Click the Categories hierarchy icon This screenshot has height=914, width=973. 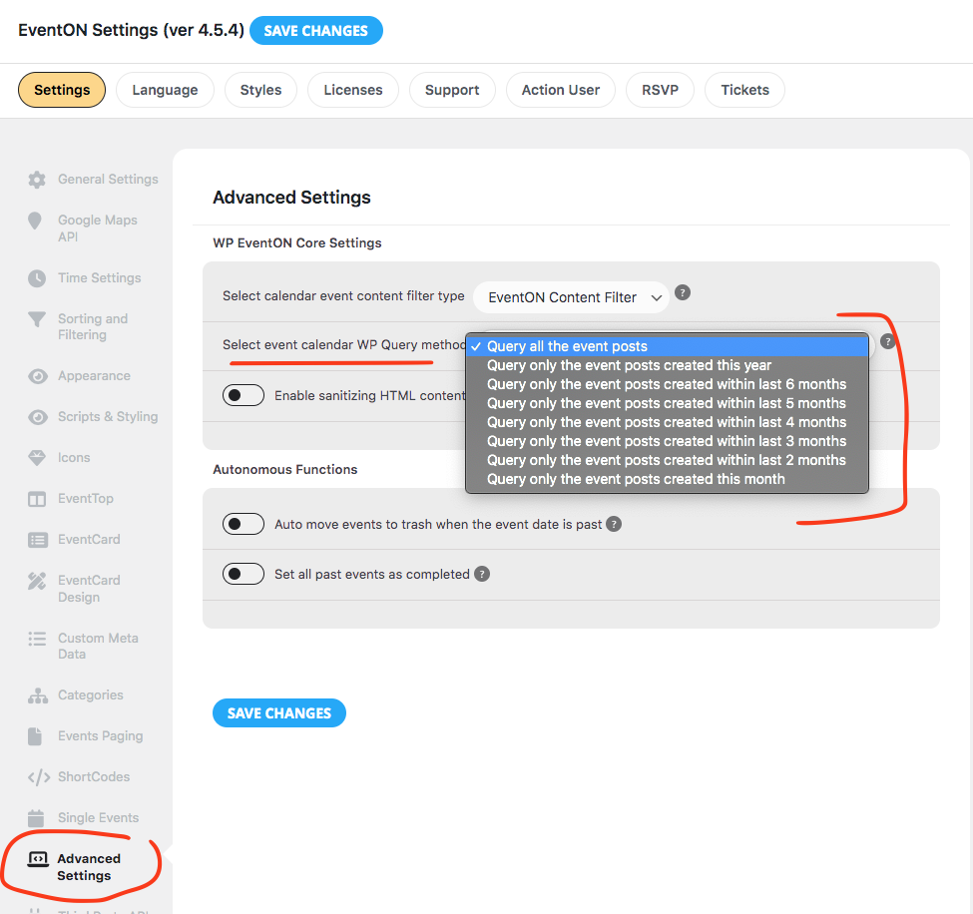tap(37, 695)
